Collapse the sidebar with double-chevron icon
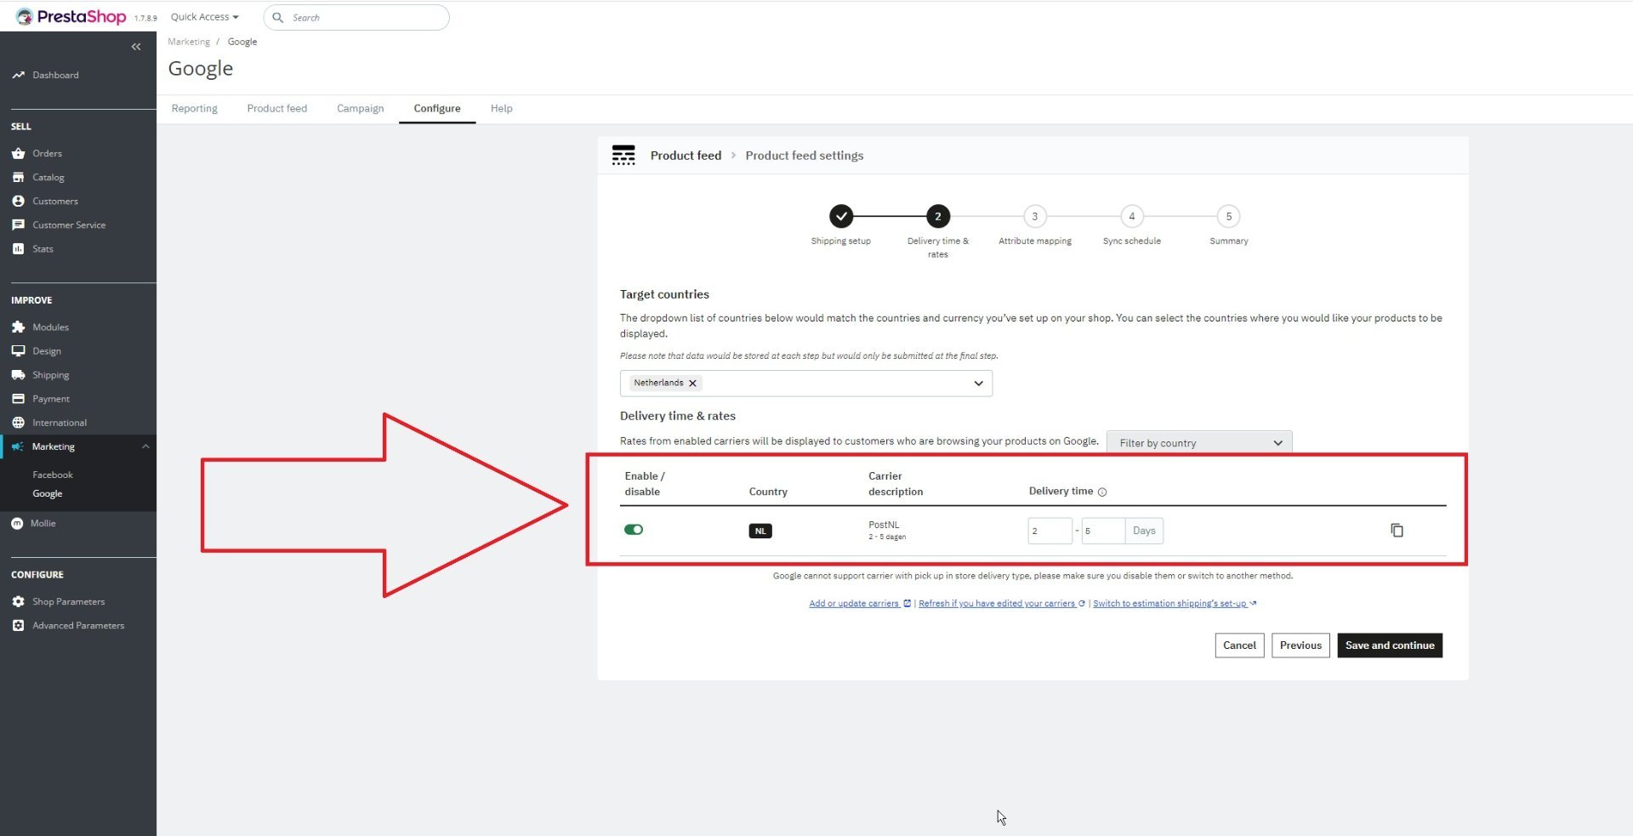The height and width of the screenshot is (836, 1633). click(136, 47)
